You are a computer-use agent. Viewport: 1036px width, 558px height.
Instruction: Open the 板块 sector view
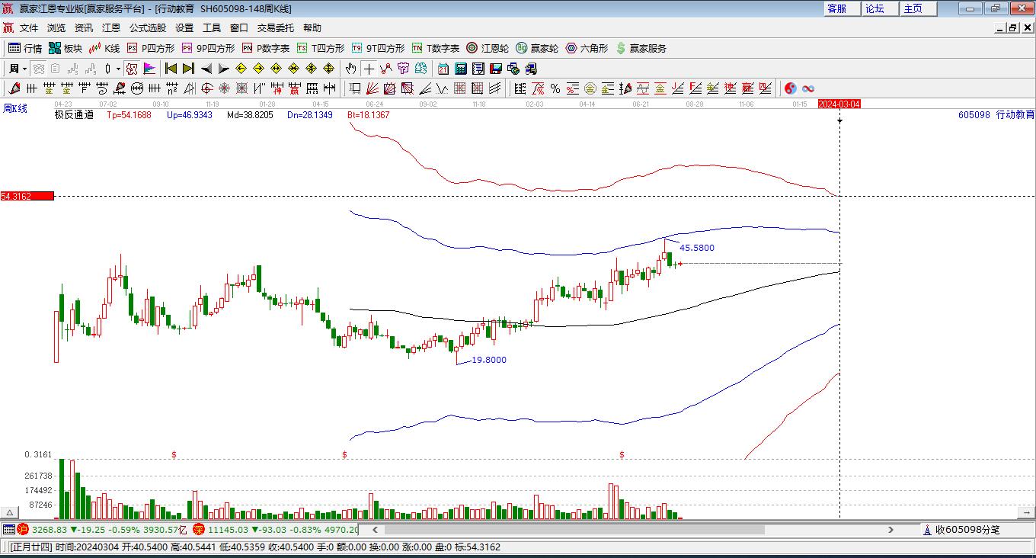(x=66, y=48)
